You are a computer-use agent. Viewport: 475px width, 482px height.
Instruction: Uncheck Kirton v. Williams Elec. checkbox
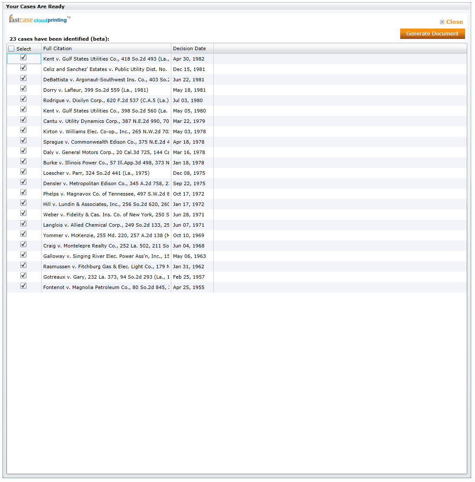[23, 130]
